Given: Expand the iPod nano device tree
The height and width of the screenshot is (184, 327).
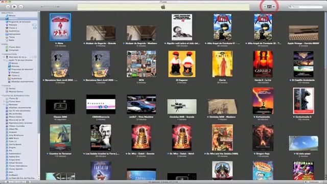Looking at the screenshot, I should (x=4, y=57).
